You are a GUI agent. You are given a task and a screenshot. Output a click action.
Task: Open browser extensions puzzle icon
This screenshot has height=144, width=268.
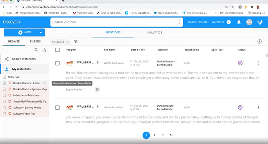[252, 7]
